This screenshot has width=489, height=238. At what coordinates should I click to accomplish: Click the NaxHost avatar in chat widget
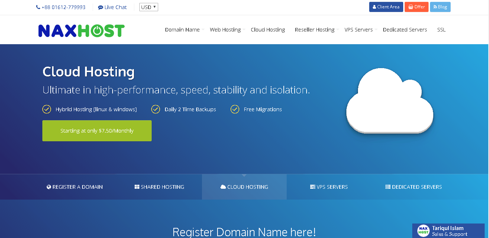pos(423,231)
